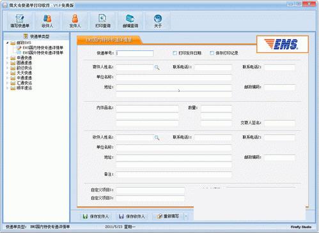The image size is (319, 233).
Task: Select the 申通快递 folder label
Action: coord(24,58)
